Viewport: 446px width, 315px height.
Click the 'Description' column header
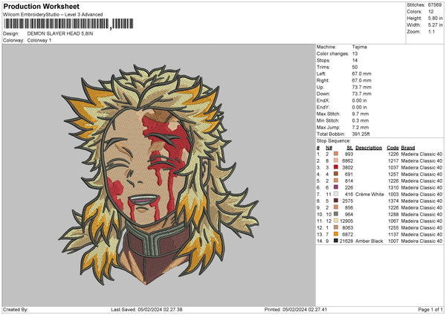pyautogui.click(x=369, y=148)
